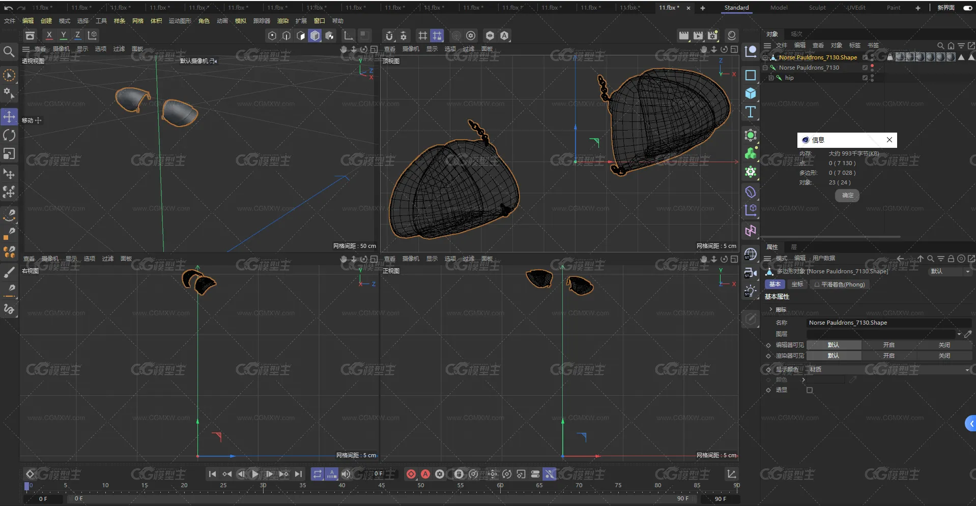This screenshot has width=976, height=506.
Task: Open the add layout plus dropdown
Action: 918,8
